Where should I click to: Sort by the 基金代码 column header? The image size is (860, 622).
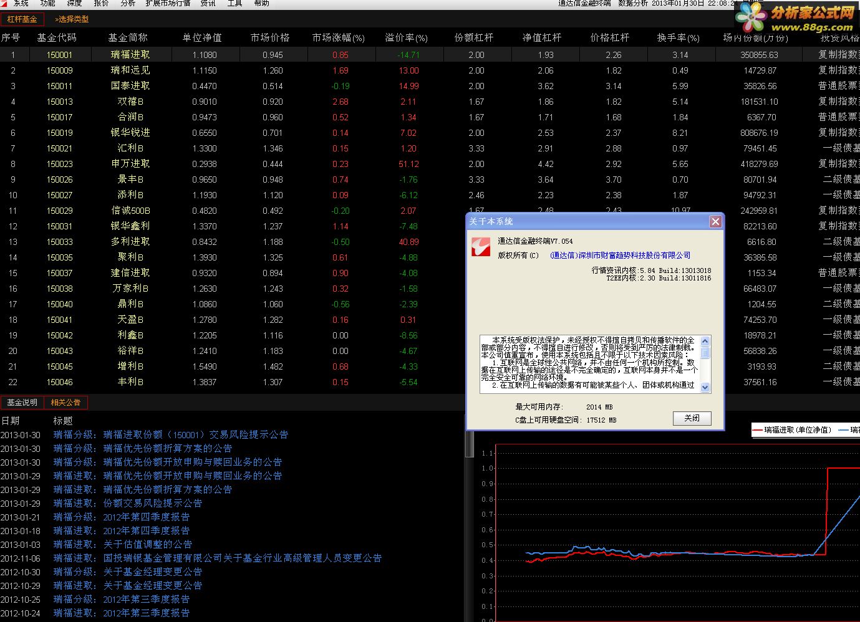57,38
